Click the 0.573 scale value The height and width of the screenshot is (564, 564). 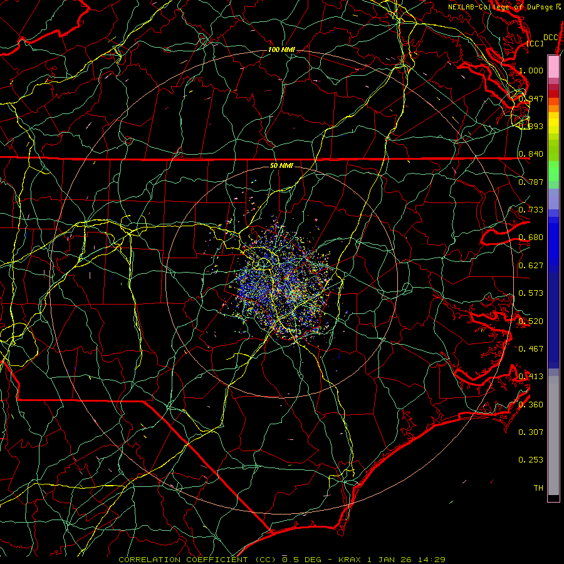click(531, 293)
